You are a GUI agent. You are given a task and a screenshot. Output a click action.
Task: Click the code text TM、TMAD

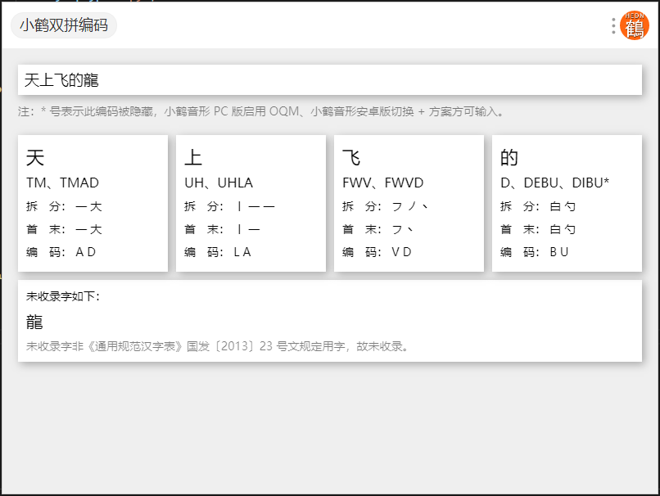pyautogui.click(x=62, y=183)
